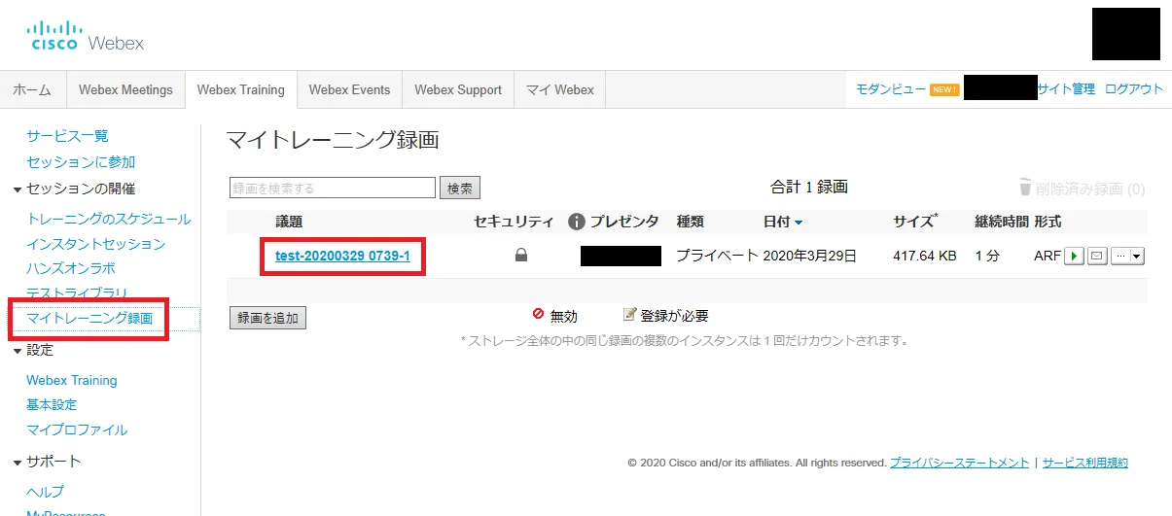This screenshot has width=1172, height=516.
Task: Click the recording search input field
Action: point(332,188)
